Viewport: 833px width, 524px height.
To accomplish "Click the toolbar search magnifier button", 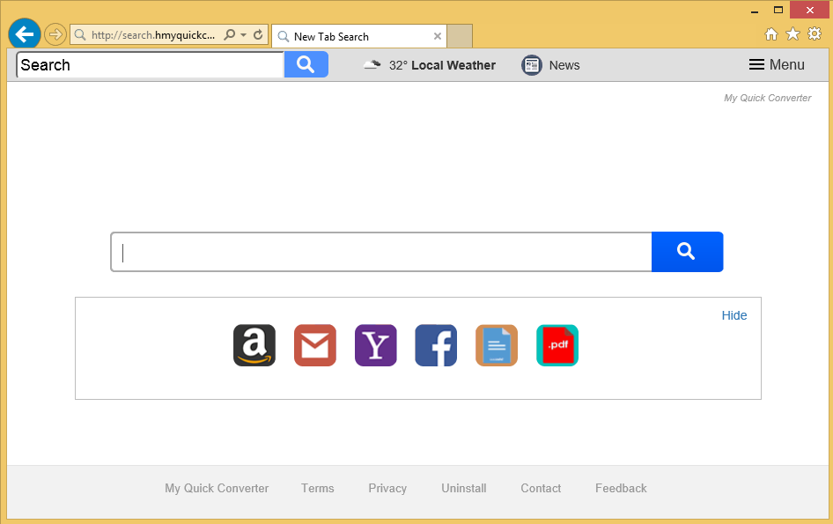I will pos(306,64).
